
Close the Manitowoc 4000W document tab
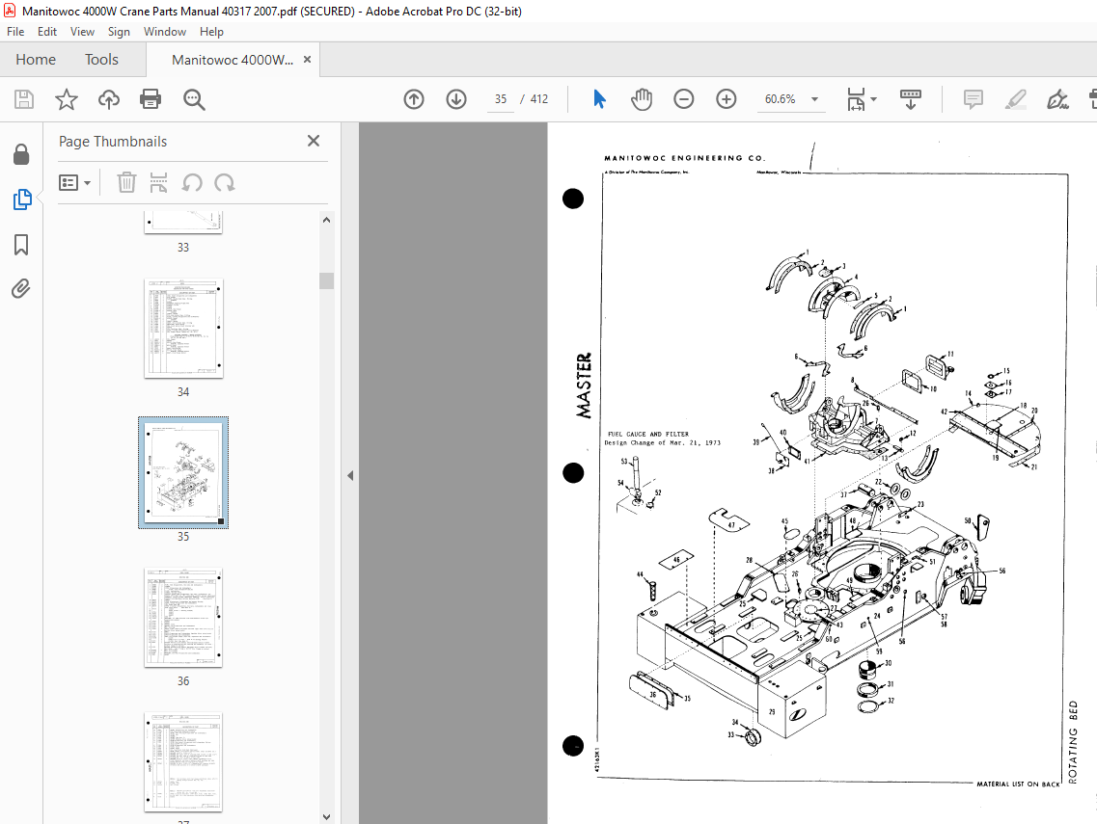coord(307,60)
